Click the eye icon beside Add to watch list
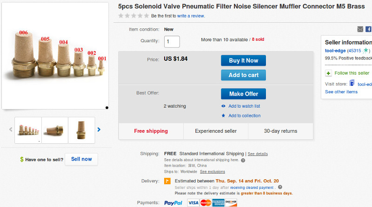Image resolution: width=372 pixels, height=207 pixels. tap(224, 106)
